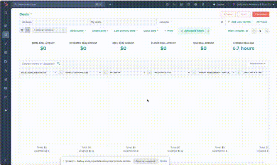This screenshot has height=165, width=277.
Task: Switch to board view layout
Action: coord(27,30)
